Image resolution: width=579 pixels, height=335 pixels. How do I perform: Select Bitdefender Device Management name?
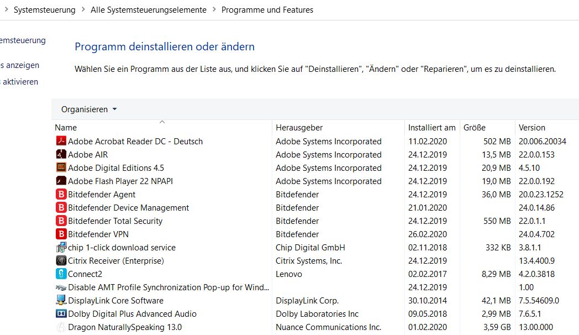click(129, 208)
